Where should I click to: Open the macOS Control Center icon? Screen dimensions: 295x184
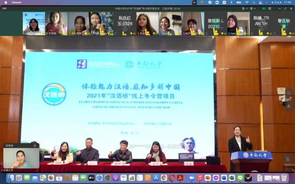click(260, 2)
